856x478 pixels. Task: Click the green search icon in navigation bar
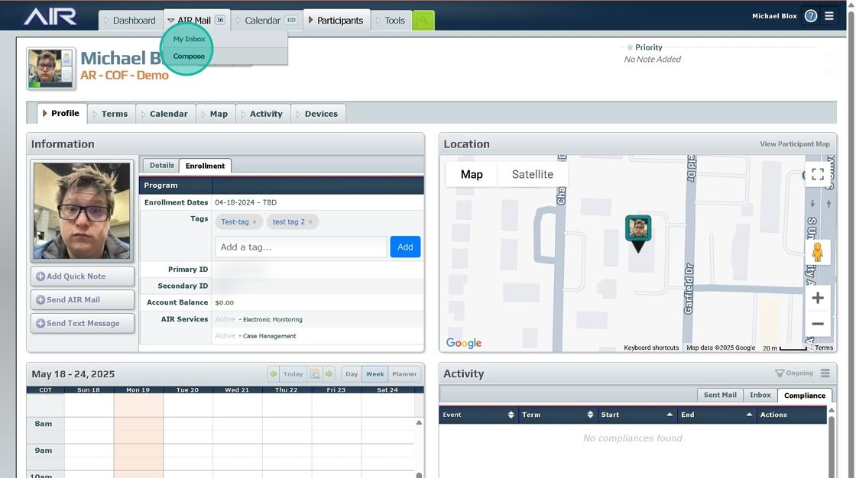pyautogui.click(x=423, y=21)
